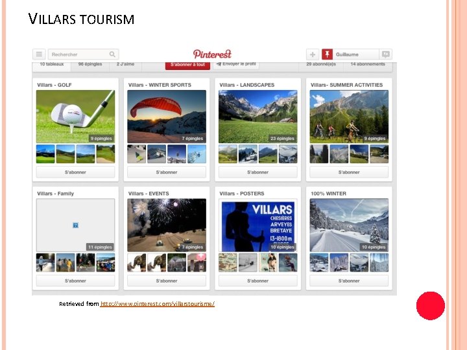The width and height of the screenshot is (467, 350).
Task: Select the 10 tableaux tab
Action: click(x=52, y=65)
